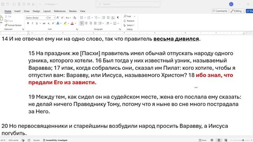The image size is (253, 142).
Task: Select center alignment option
Action: click(x=86, y=23)
